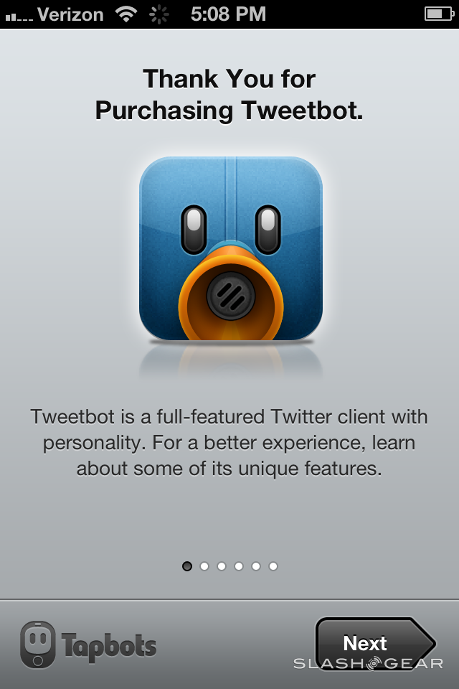
Task: Tap the Tweetbot bird's left eye
Action: 194,230
